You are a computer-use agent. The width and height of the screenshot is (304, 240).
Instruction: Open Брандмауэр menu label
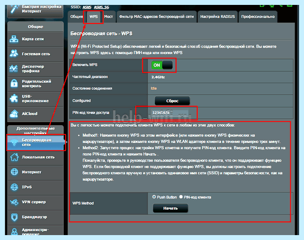[x=34, y=217]
